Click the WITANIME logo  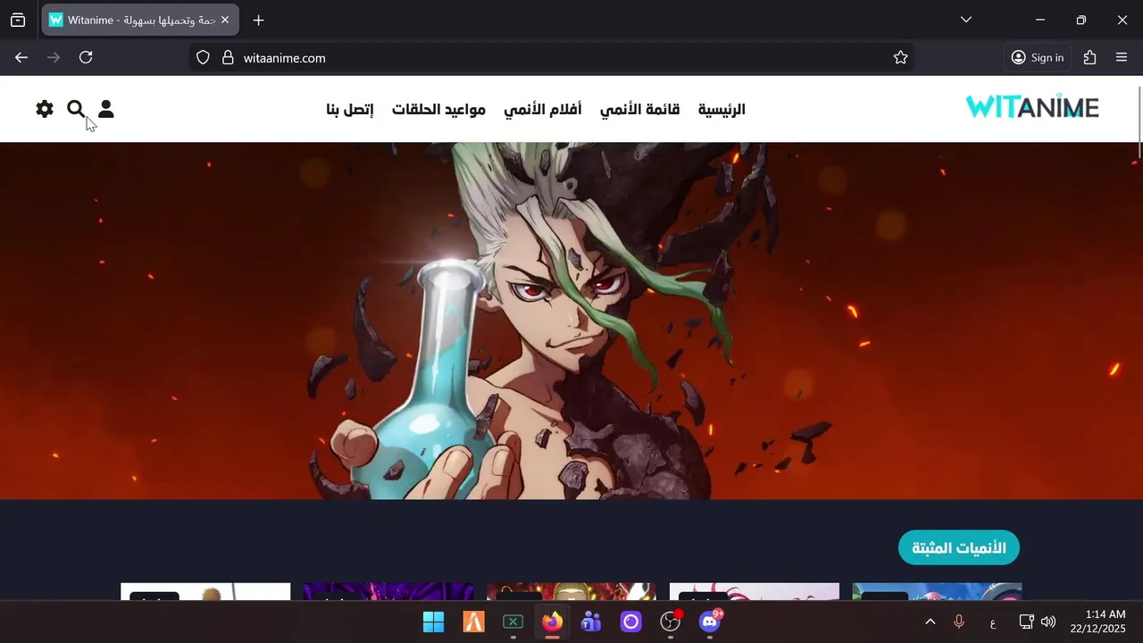tap(1032, 107)
